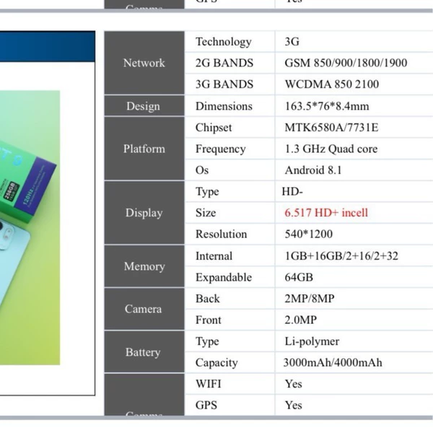Click the 163.5*76*8.4mm dimensions value
The image size is (433, 433).
click(327, 106)
